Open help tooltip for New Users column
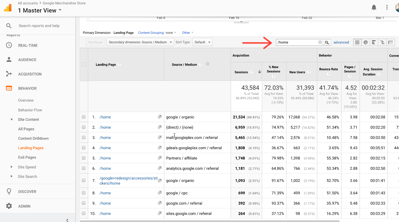Screen dimensions: 399x222 [x=309, y=72]
